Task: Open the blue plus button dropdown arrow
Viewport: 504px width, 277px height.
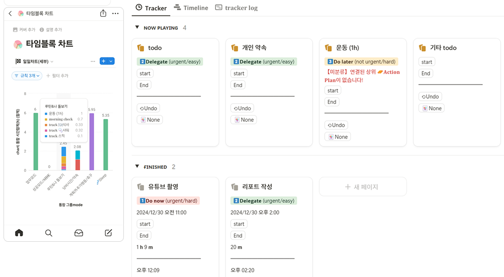Action: 111,61
